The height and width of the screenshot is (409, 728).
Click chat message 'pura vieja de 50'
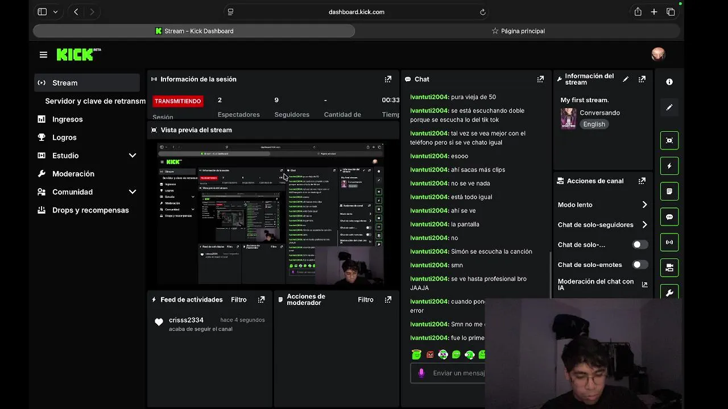click(x=473, y=97)
